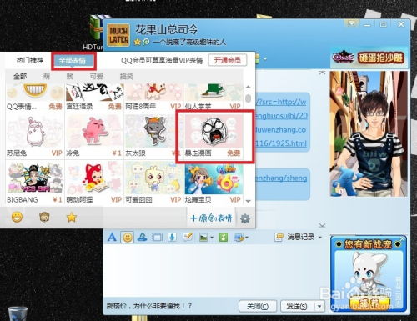This screenshot has width=417, height=321.
Task: Open the handwriting input icon
Action: 188,237
